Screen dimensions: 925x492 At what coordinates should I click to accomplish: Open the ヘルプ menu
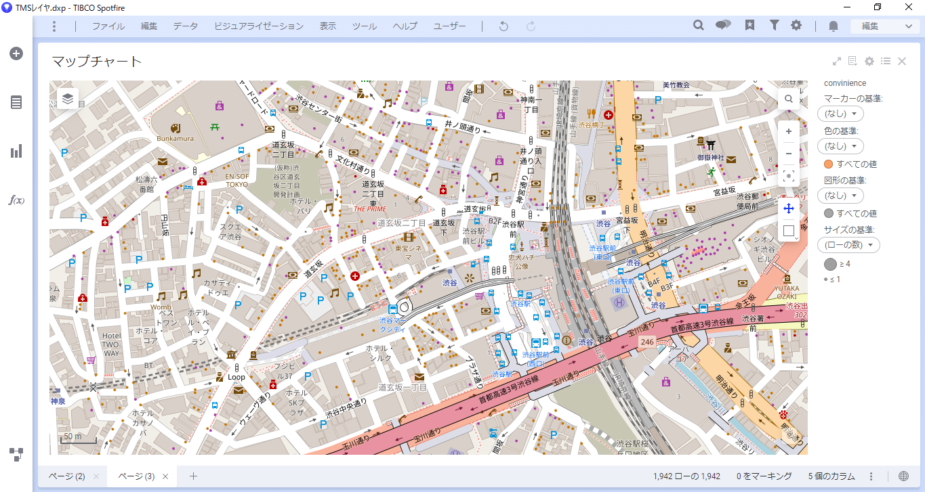(405, 26)
